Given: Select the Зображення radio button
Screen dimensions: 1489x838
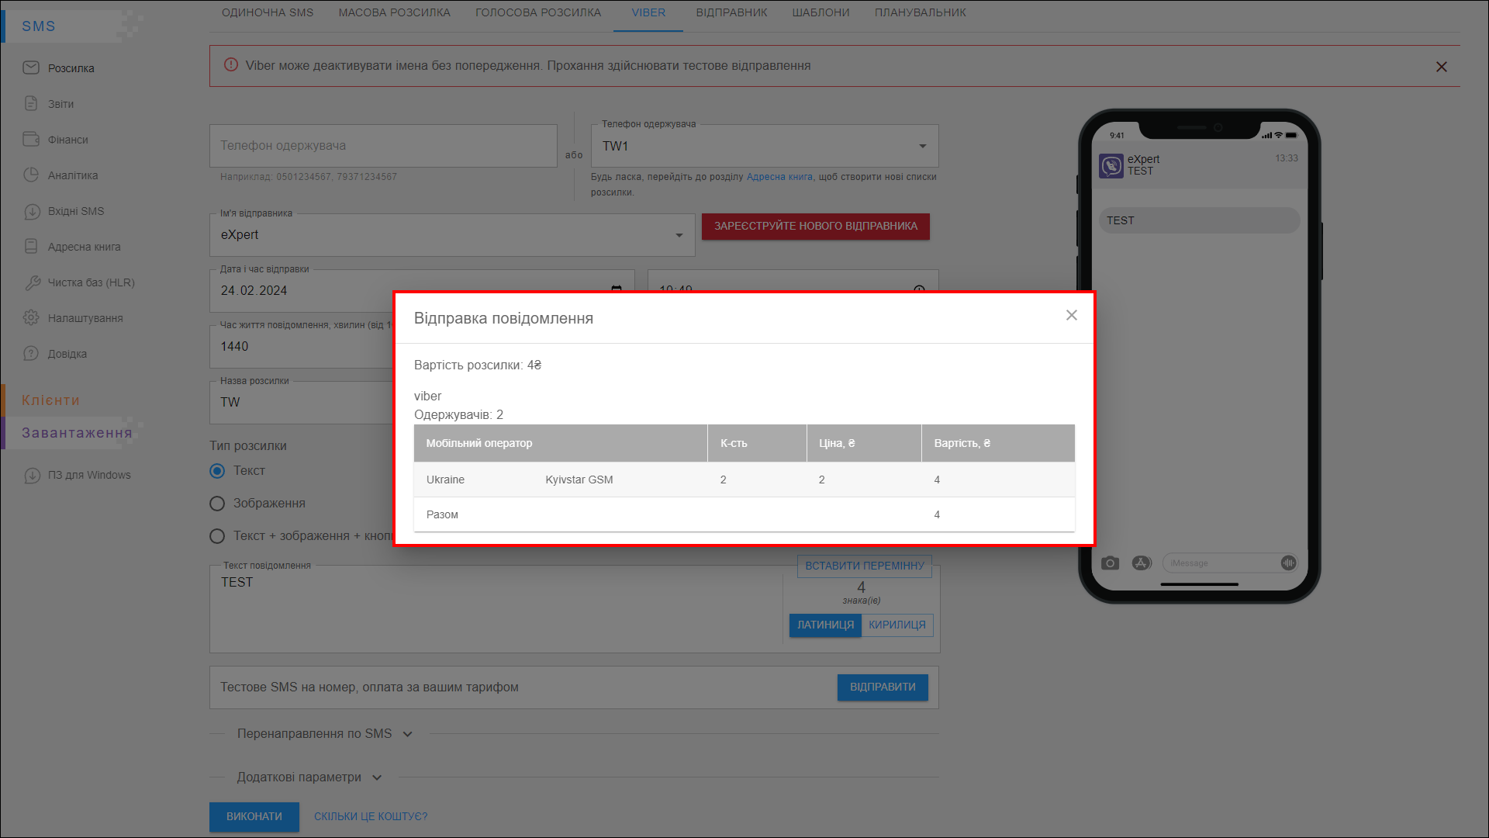Looking at the screenshot, I should [217, 504].
